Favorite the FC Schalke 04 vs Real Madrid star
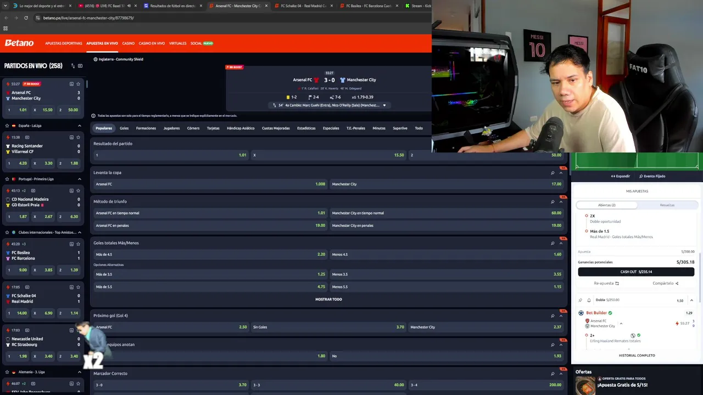703x395 pixels. (79, 287)
